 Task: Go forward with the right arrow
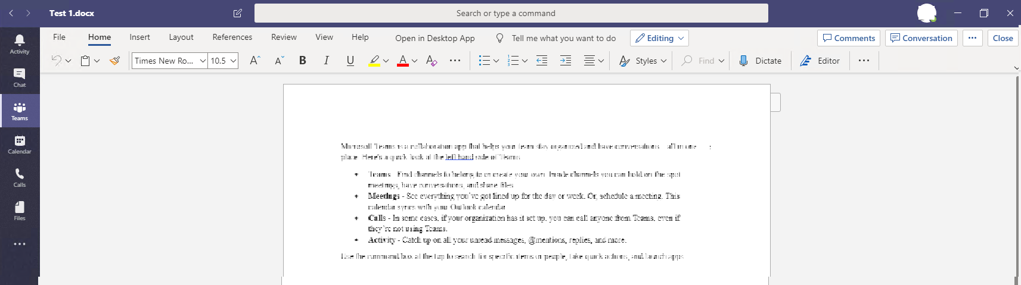(x=28, y=13)
